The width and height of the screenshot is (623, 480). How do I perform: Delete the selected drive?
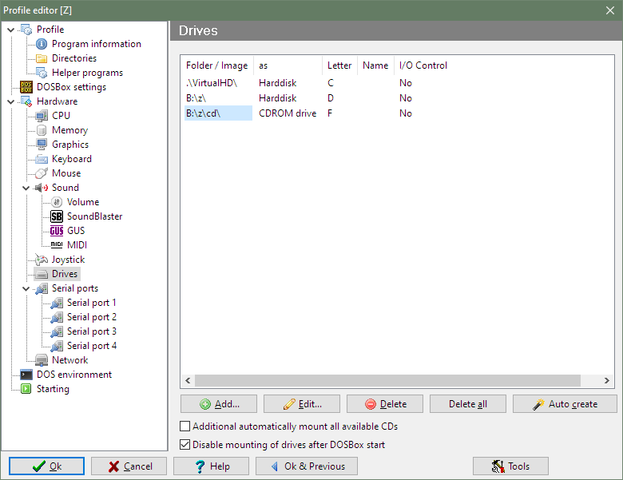point(385,404)
